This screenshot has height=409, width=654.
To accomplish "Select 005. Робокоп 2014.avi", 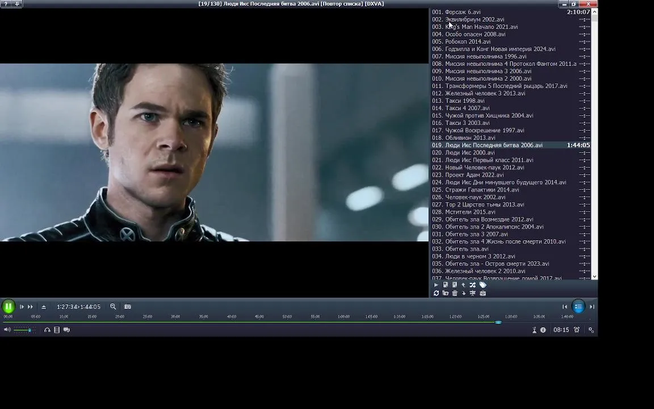I will [x=510, y=41].
